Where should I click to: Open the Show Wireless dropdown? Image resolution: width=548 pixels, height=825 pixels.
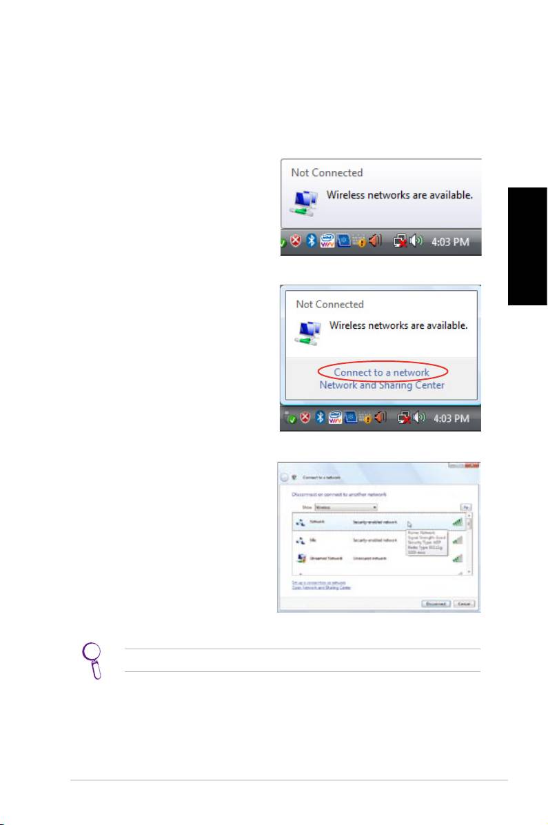coord(345,507)
